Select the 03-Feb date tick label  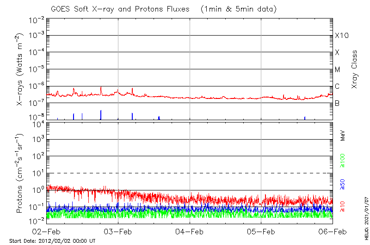(118, 232)
